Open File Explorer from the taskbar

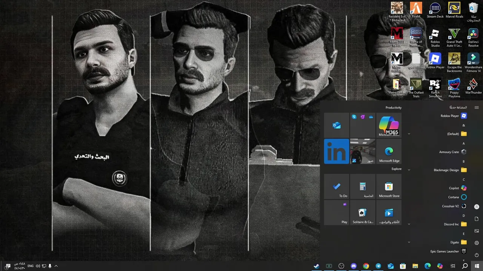[415, 266]
